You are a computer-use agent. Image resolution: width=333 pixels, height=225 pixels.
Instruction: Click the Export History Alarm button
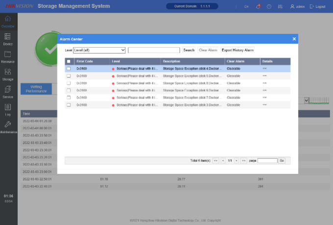[238, 50]
